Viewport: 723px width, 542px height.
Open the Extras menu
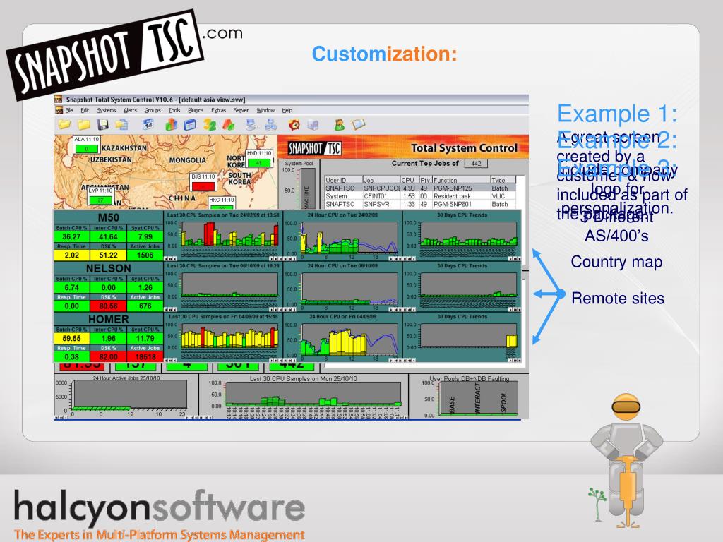pyautogui.click(x=219, y=111)
